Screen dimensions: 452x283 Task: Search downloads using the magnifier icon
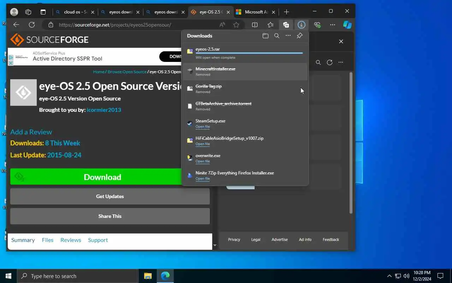click(x=277, y=36)
